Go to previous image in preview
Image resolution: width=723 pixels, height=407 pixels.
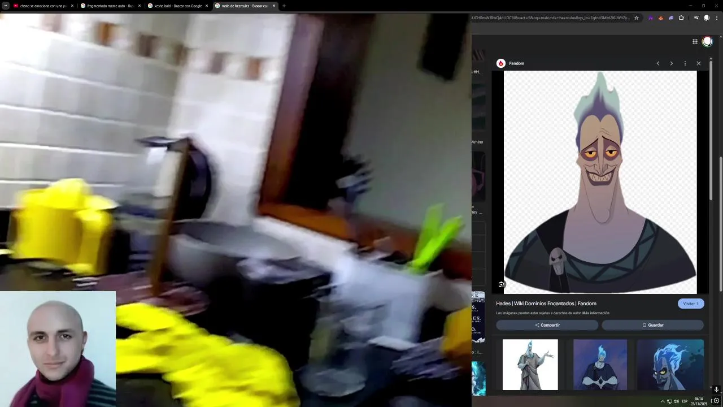click(x=658, y=63)
